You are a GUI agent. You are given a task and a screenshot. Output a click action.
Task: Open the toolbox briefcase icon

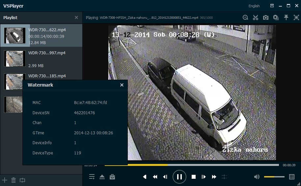pyautogui.click(x=112, y=177)
